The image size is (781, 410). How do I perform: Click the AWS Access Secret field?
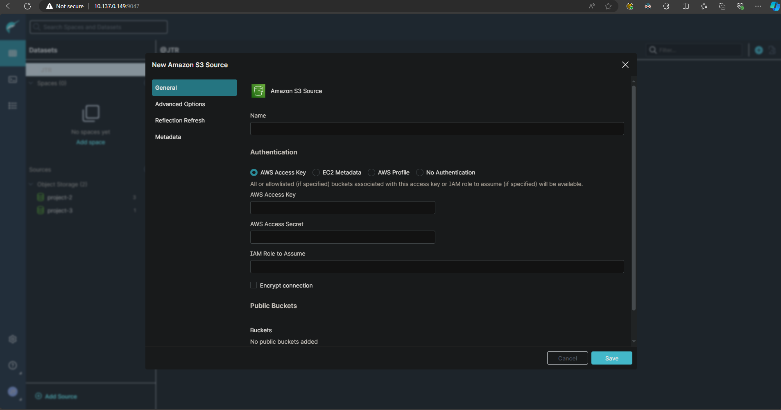pyautogui.click(x=343, y=237)
